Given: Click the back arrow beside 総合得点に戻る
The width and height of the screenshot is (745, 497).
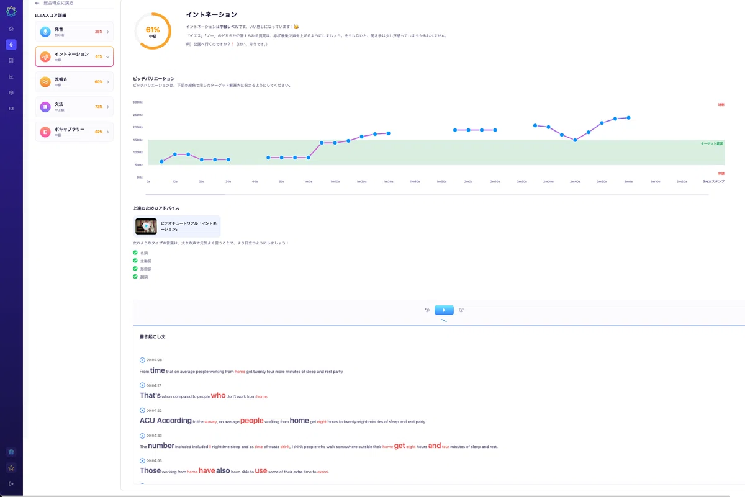Looking at the screenshot, I should 37,3.
